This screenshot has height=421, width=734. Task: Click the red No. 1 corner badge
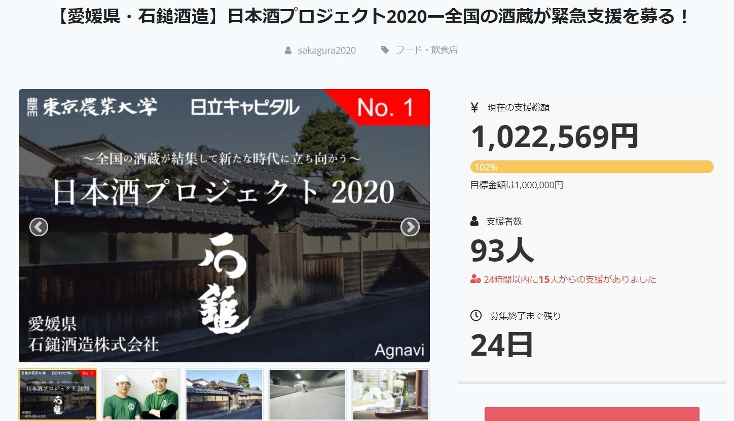click(x=386, y=107)
